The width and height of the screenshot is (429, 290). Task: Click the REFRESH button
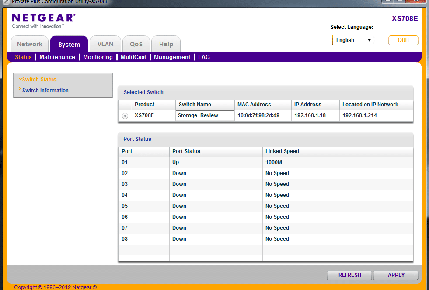[x=349, y=275]
